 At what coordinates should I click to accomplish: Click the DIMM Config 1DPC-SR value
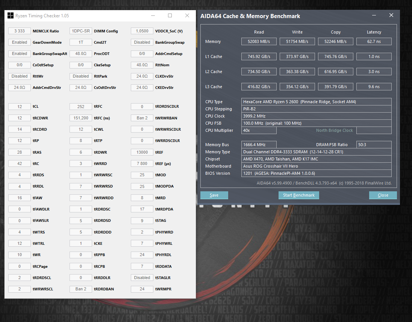coord(81,31)
